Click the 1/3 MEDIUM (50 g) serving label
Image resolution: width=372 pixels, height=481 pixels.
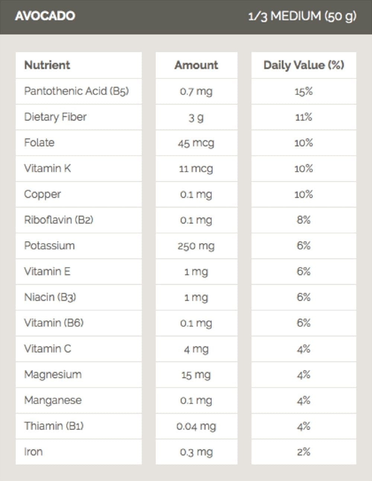coord(302,16)
